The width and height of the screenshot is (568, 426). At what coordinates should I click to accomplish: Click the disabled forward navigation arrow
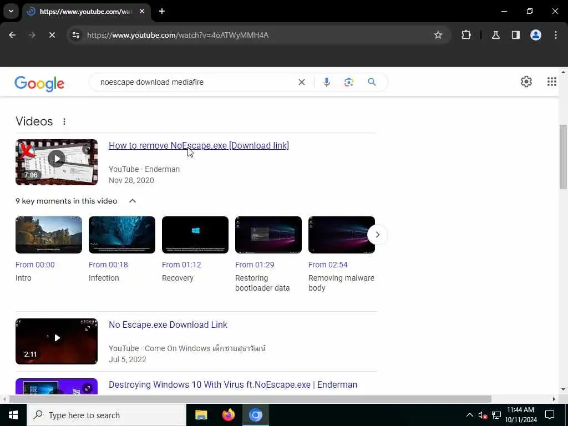[x=32, y=35]
